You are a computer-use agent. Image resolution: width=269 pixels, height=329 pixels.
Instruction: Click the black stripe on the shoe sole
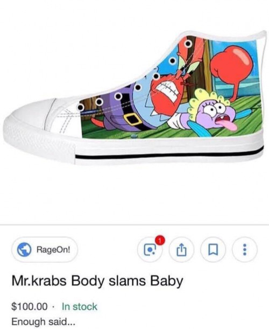coord(169,154)
